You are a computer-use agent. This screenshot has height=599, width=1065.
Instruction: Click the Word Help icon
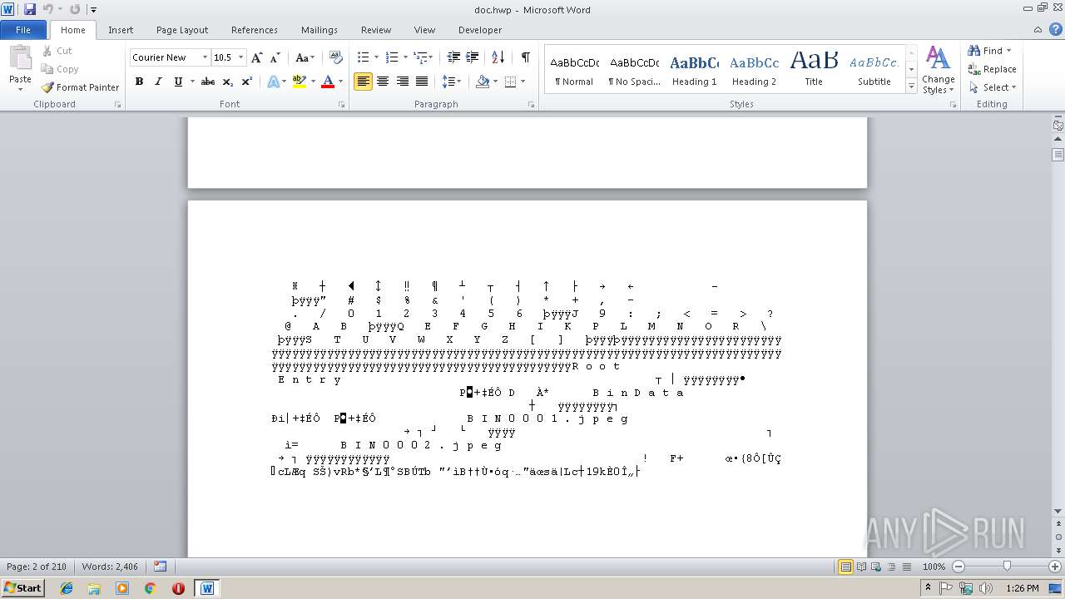pos(1055,30)
